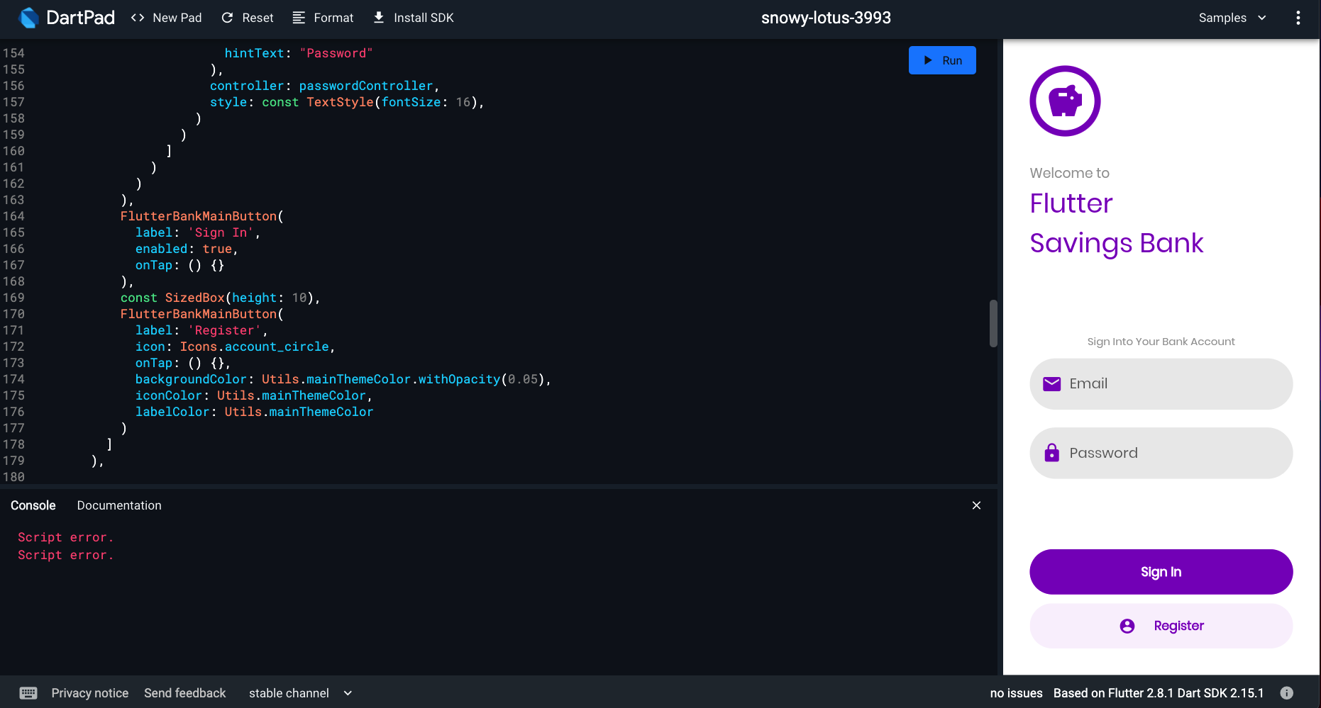Click the no issues status text
This screenshot has height=708, width=1321.
1016,693
